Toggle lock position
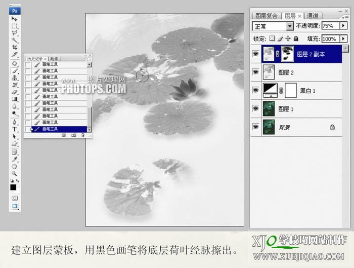 pos(288,39)
